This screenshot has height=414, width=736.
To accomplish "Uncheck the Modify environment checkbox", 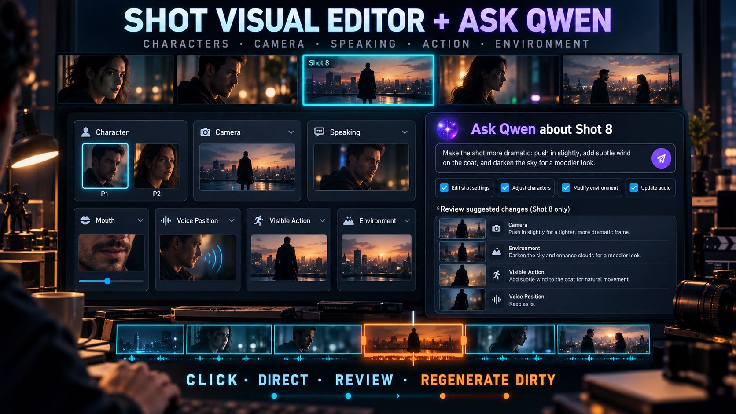I will coord(566,188).
